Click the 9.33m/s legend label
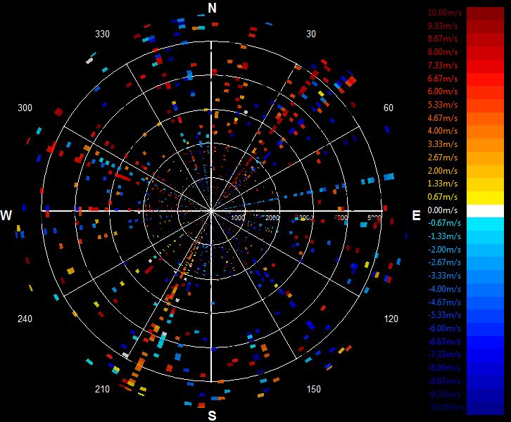The height and width of the screenshot is (422, 511). [443, 25]
